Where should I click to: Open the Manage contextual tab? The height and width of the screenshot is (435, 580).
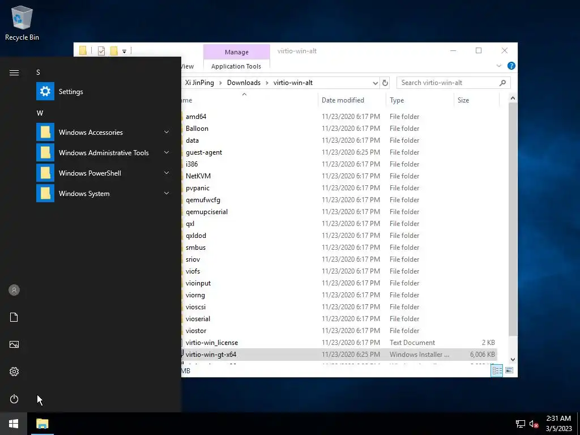[x=237, y=52]
